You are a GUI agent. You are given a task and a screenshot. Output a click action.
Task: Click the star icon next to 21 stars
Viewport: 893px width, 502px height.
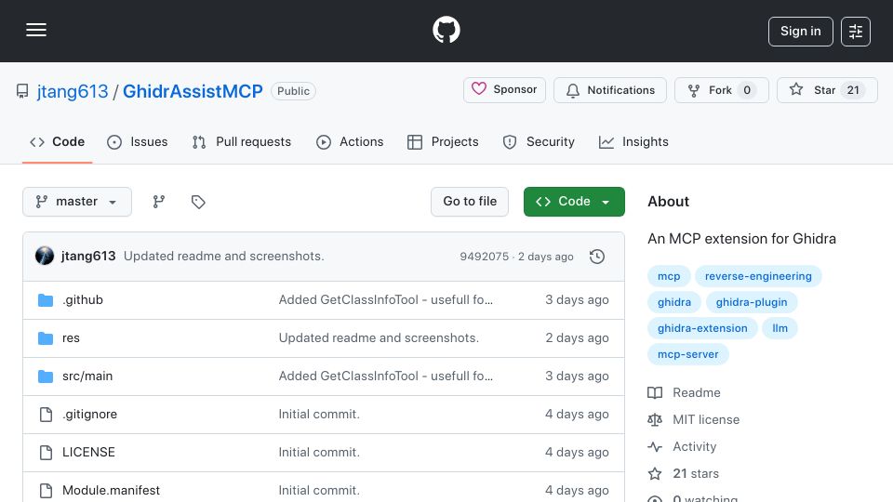click(655, 473)
